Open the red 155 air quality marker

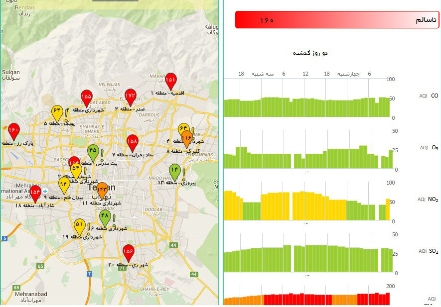click(86, 97)
